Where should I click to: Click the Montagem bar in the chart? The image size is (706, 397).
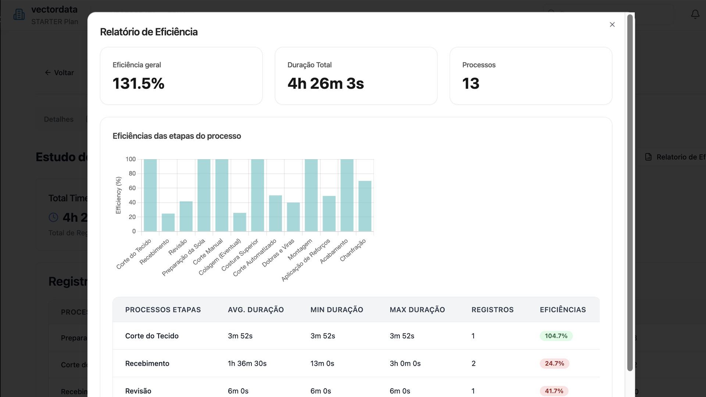(x=311, y=195)
